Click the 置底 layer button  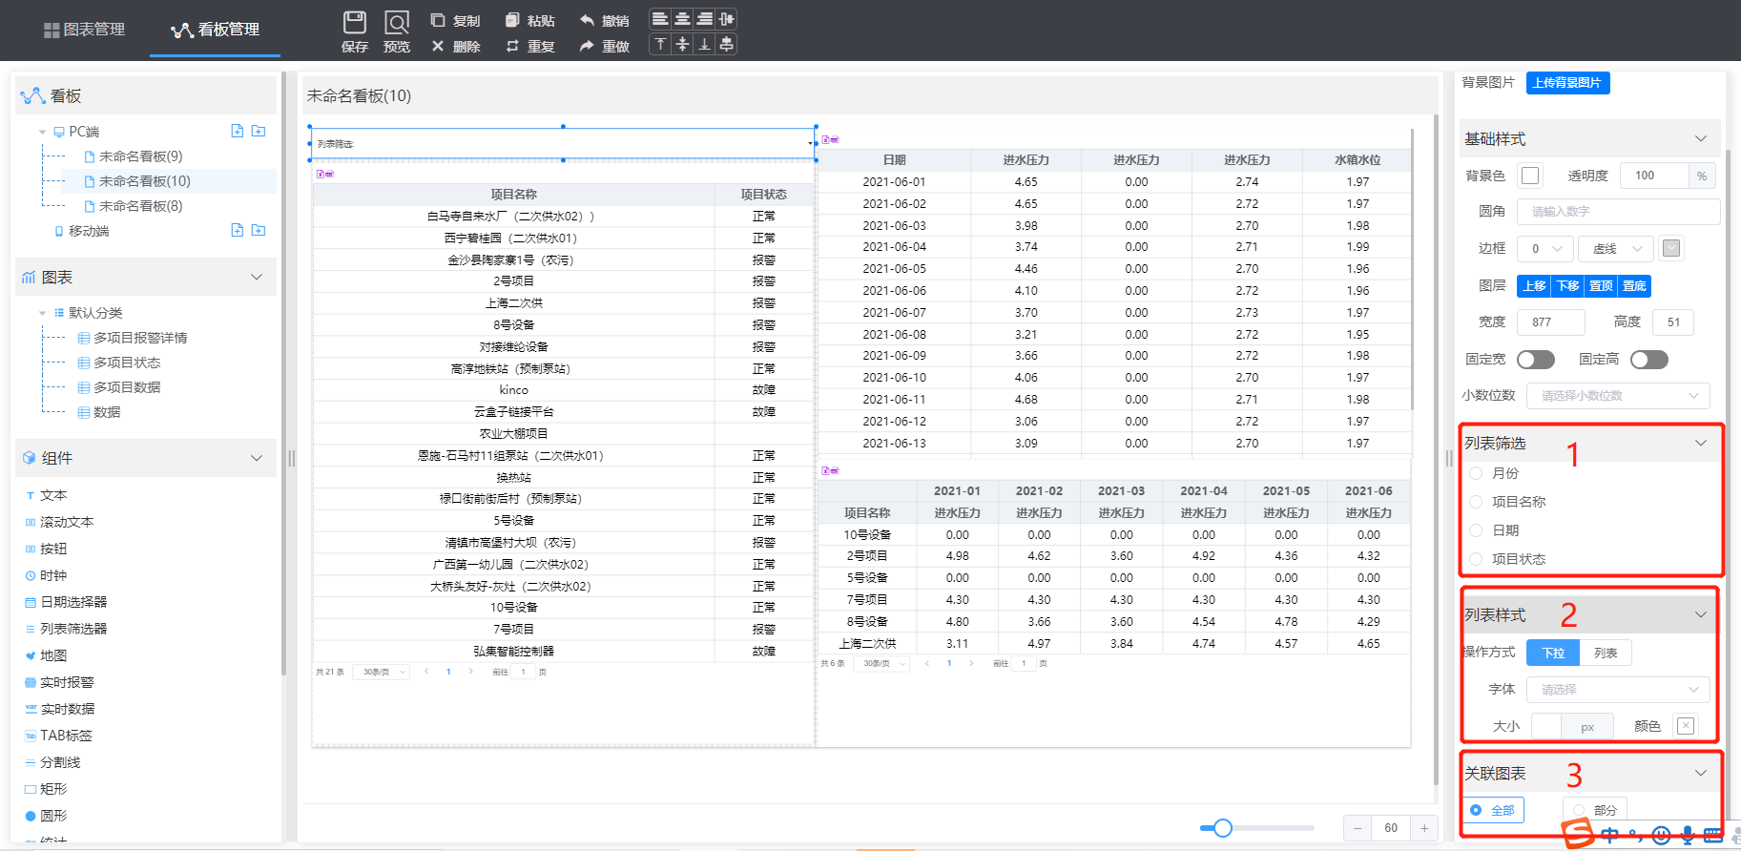pyautogui.click(x=1634, y=286)
